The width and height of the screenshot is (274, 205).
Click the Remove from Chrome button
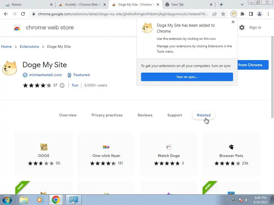(x=253, y=65)
